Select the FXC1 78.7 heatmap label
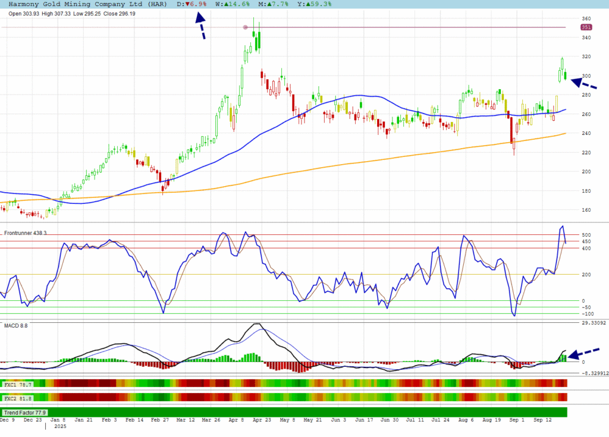The height and width of the screenshot is (437, 609). coord(18,385)
